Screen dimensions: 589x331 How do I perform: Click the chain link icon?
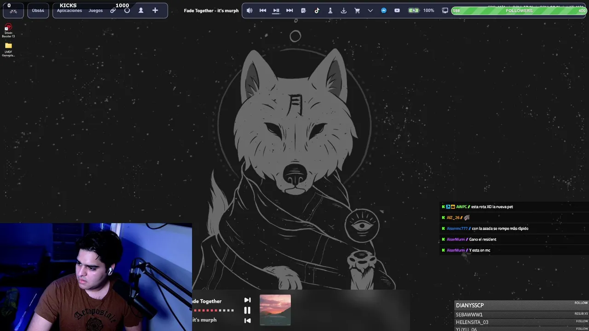pos(113,11)
